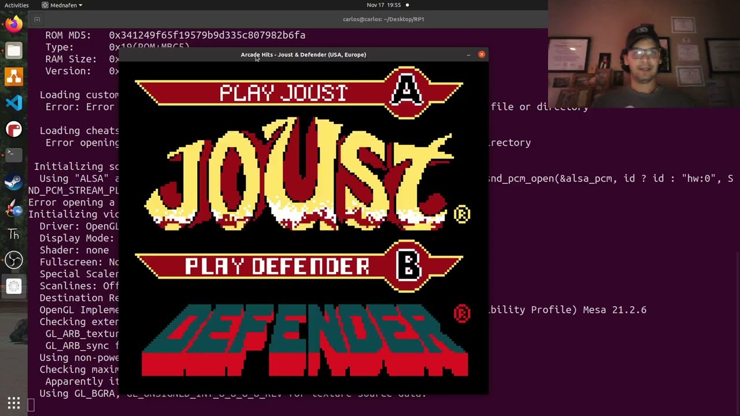Select the running Mednafen gear dock icon
The width and height of the screenshot is (740, 416).
[x=14, y=287]
